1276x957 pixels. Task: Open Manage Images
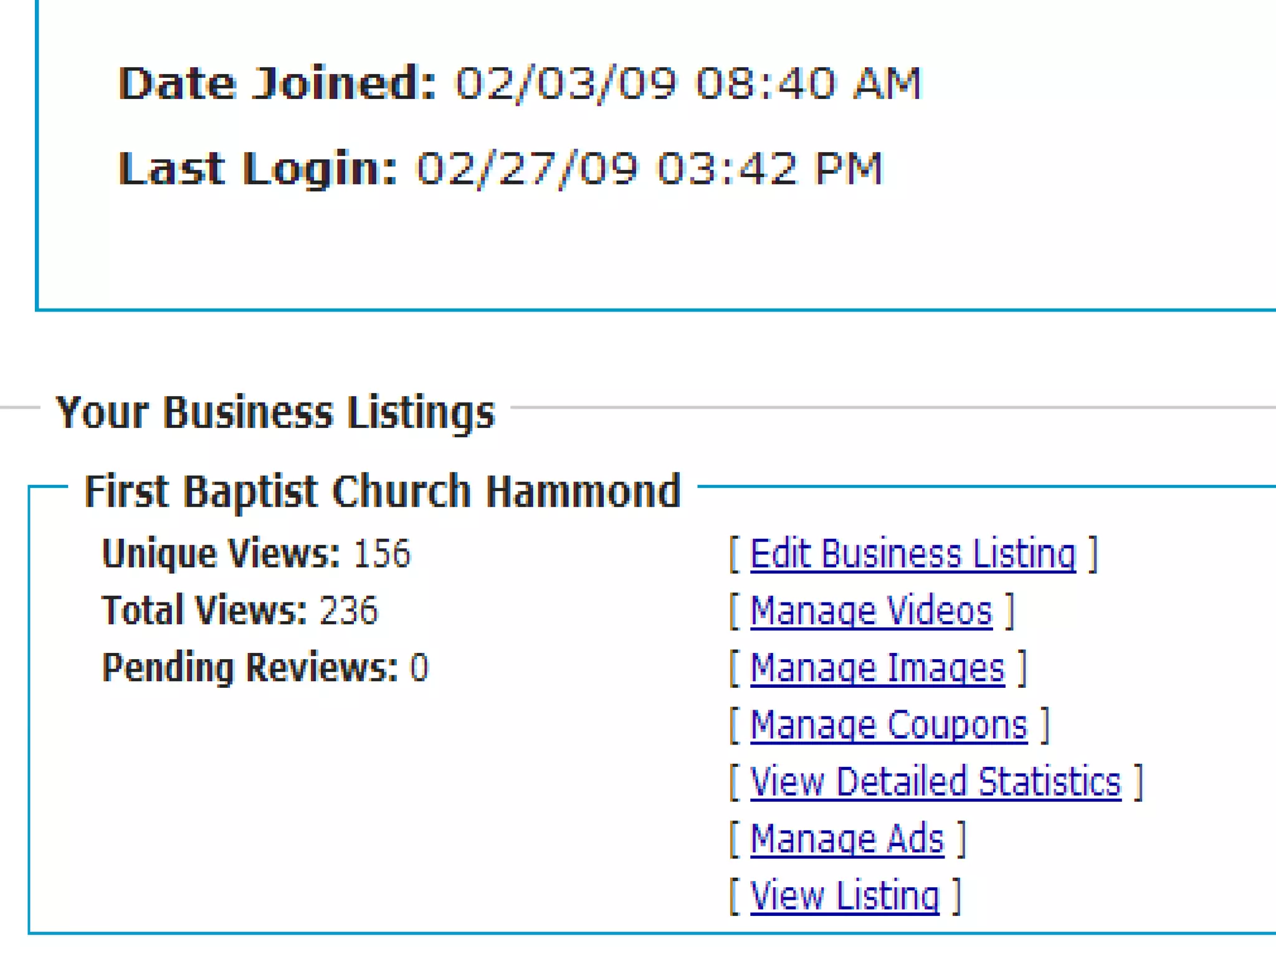(877, 668)
